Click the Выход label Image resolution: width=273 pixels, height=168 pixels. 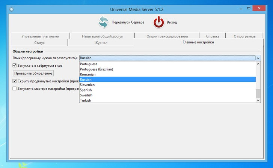pos(172,22)
